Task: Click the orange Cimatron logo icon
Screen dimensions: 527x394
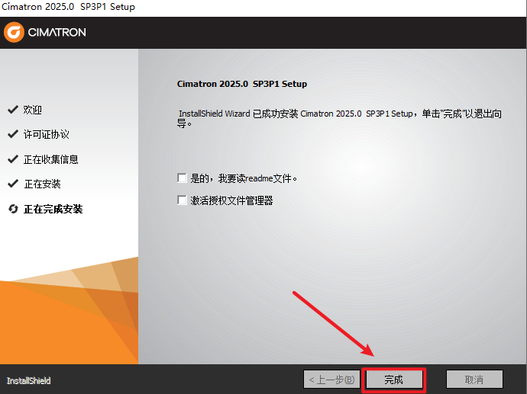Action: (x=15, y=32)
